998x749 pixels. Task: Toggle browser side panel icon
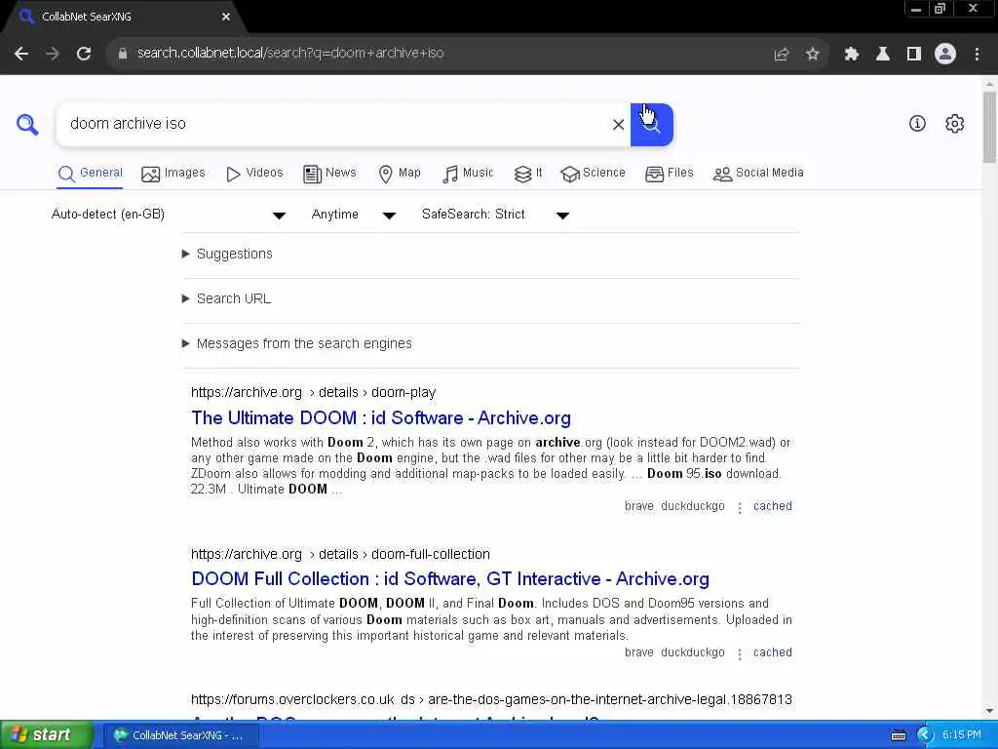(914, 55)
